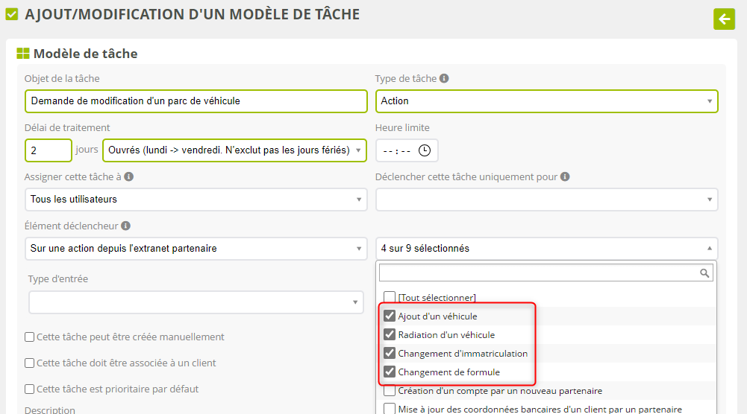Image resolution: width=747 pixels, height=414 pixels.
Task: Click info icon next to Type de tâche
Action: 444,78
